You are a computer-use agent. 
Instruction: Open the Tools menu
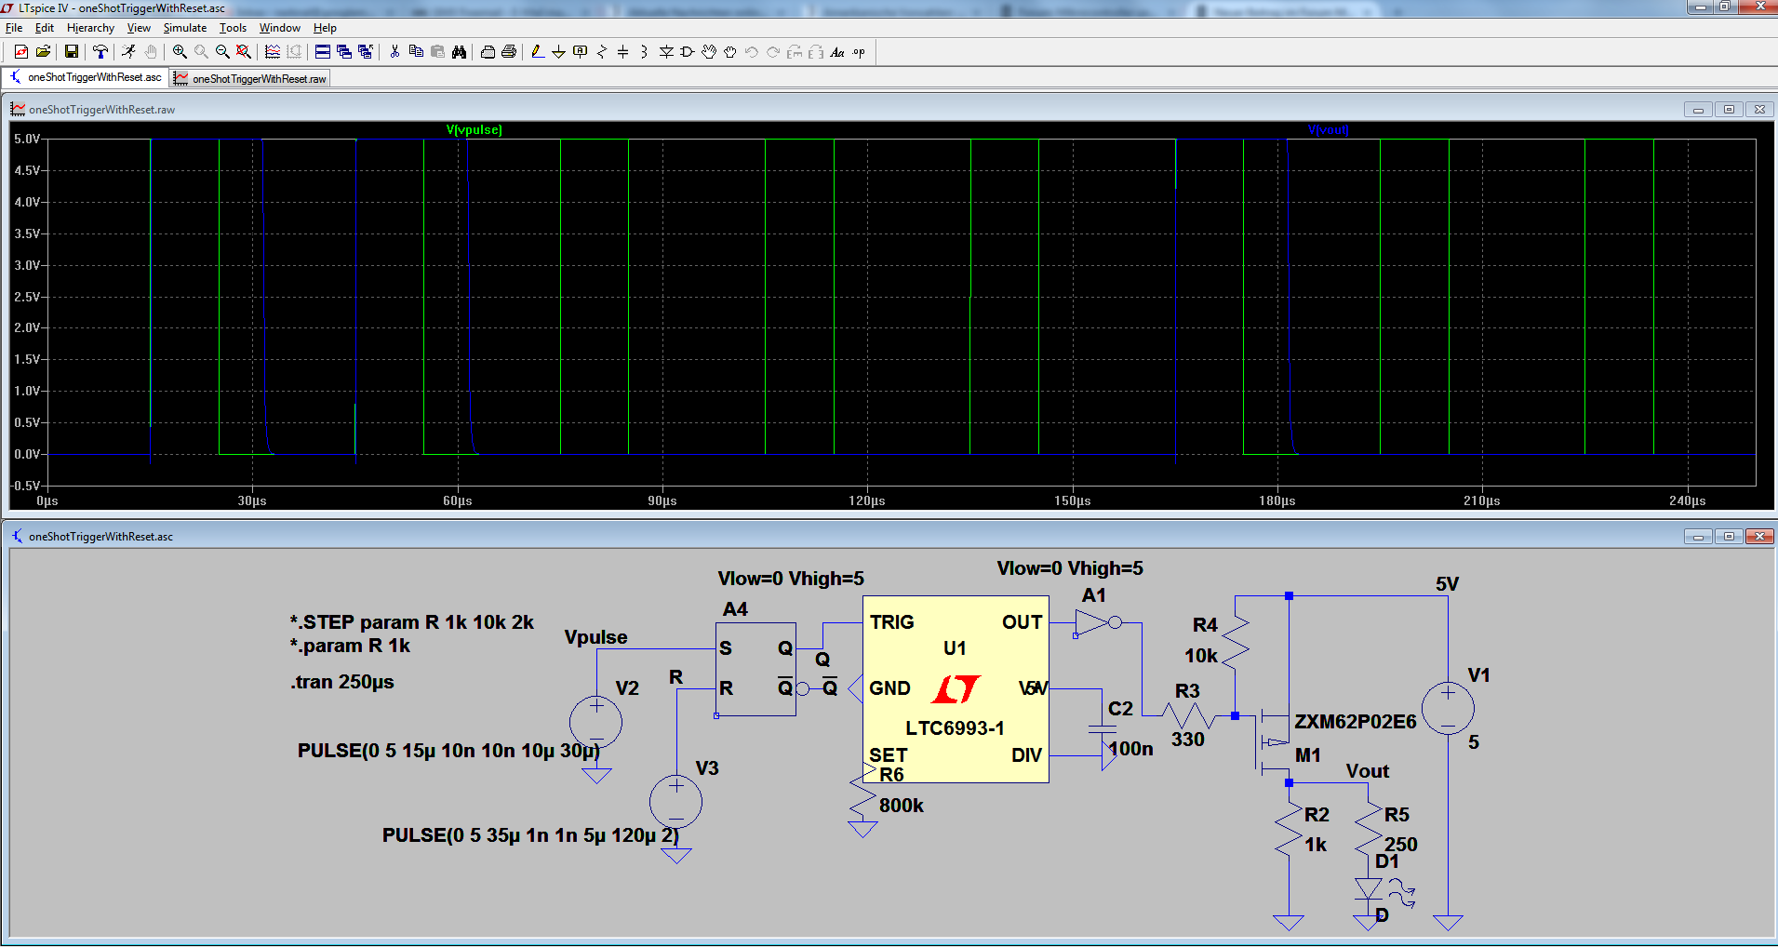[233, 28]
